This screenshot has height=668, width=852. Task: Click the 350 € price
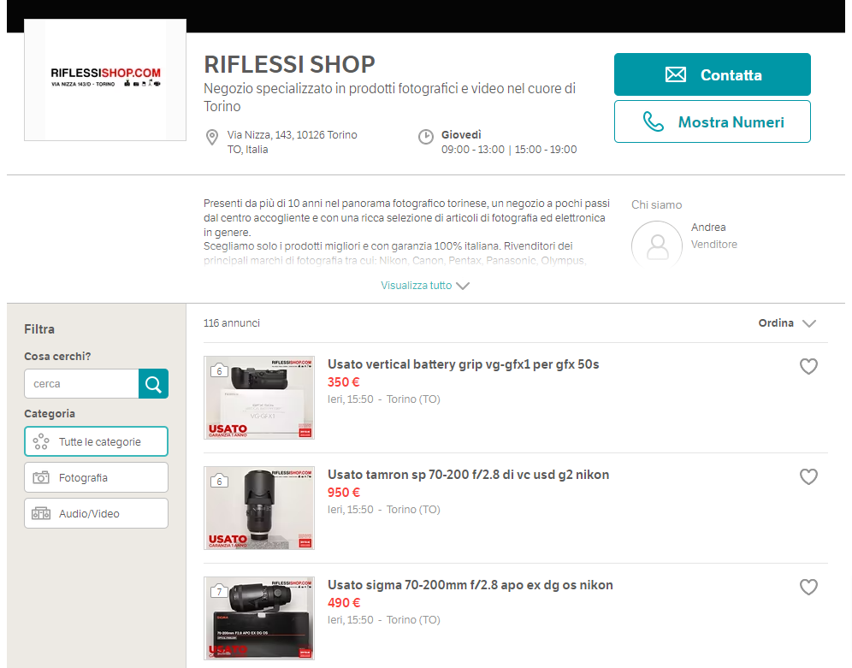tap(343, 382)
